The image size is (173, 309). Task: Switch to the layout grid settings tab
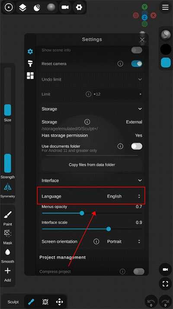tap(30, 76)
